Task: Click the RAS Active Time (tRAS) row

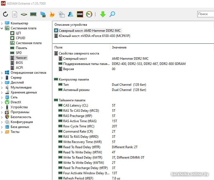Action: pos(80,121)
